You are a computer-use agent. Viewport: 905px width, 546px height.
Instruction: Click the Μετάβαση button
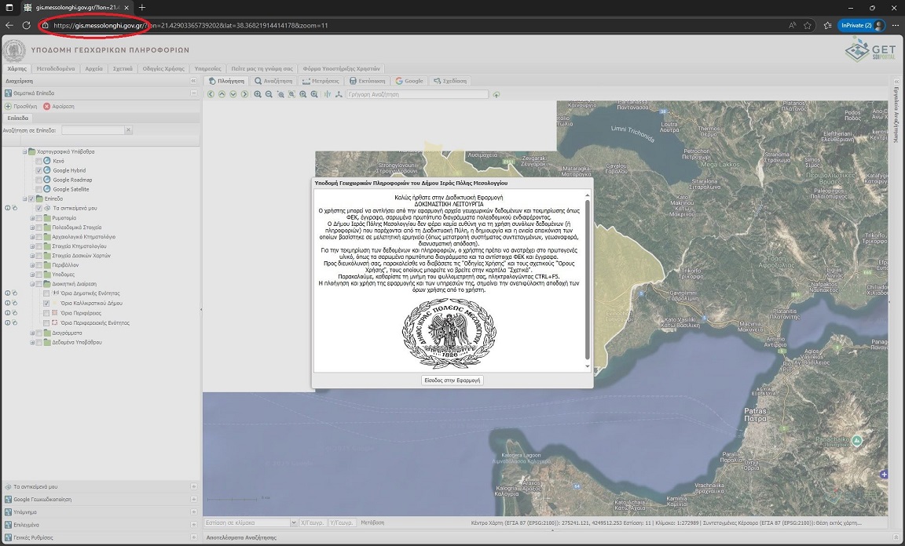click(x=372, y=522)
